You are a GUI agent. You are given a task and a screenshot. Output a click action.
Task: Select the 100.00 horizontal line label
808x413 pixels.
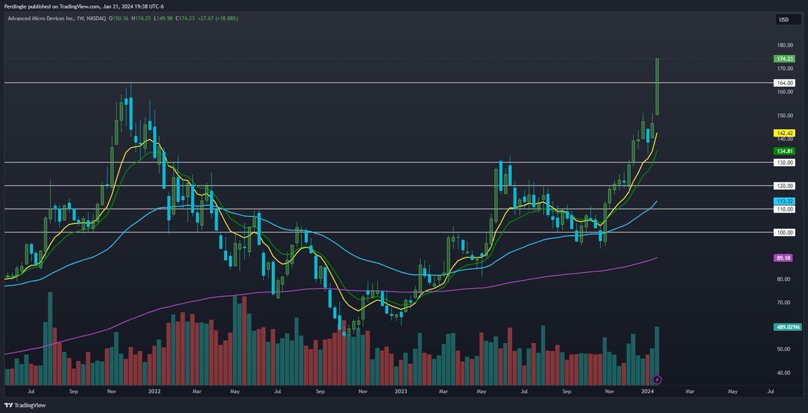[785, 232]
